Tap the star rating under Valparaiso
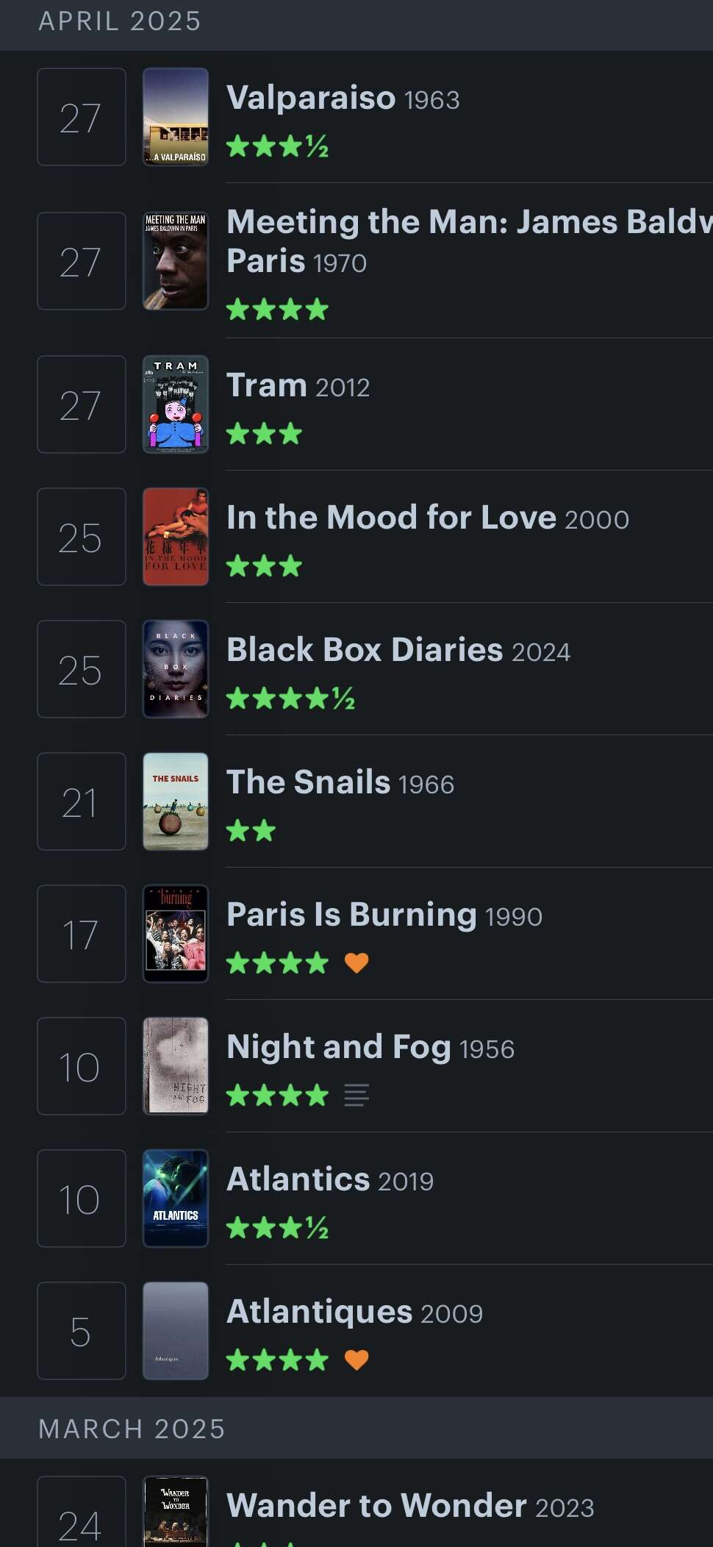Viewport: 713px width, 1547px height. coord(277,146)
